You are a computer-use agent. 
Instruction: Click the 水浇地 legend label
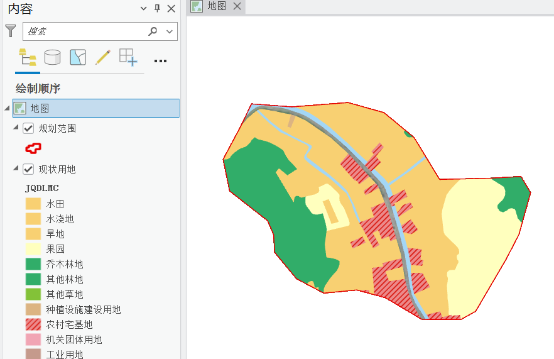(60, 219)
